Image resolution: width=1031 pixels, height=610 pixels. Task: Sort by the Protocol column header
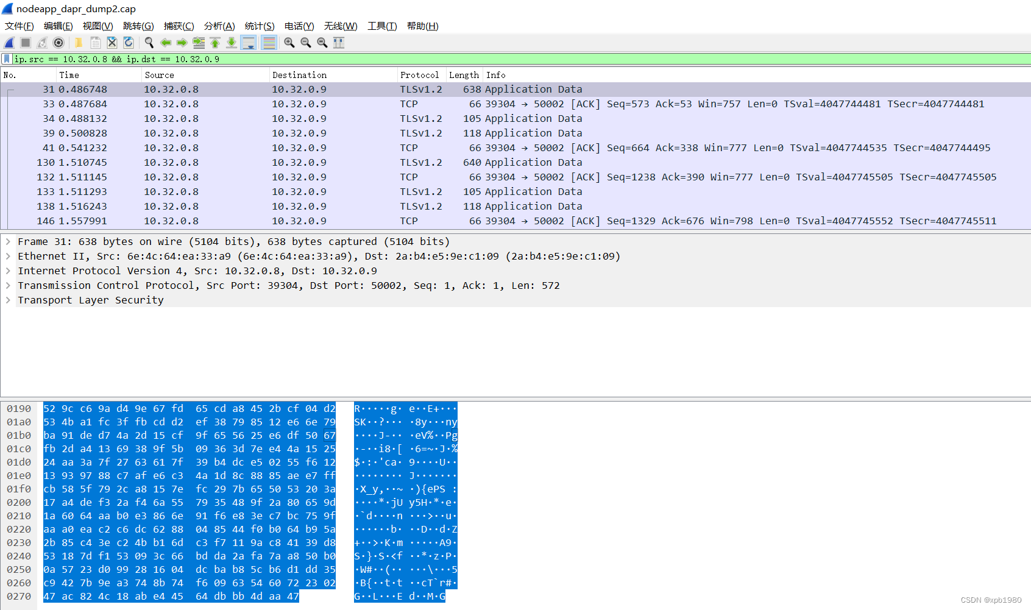click(422, 75)
